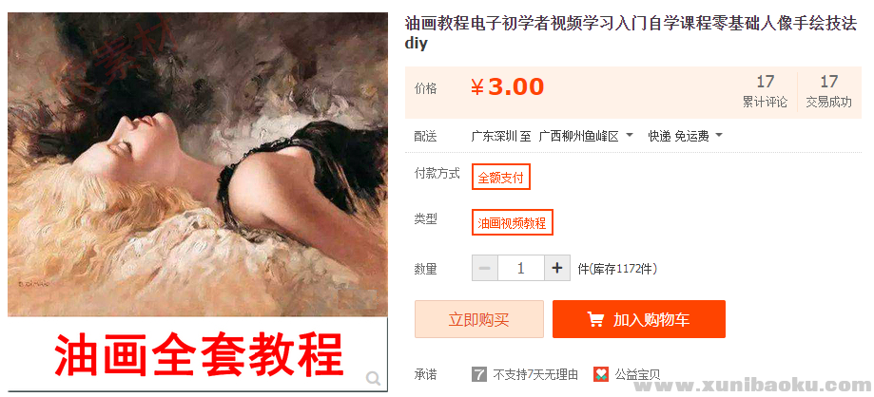Open the 17 累计评论 reviews count
The height and width of the screenshot is (397, 874).
click(765, 91)
